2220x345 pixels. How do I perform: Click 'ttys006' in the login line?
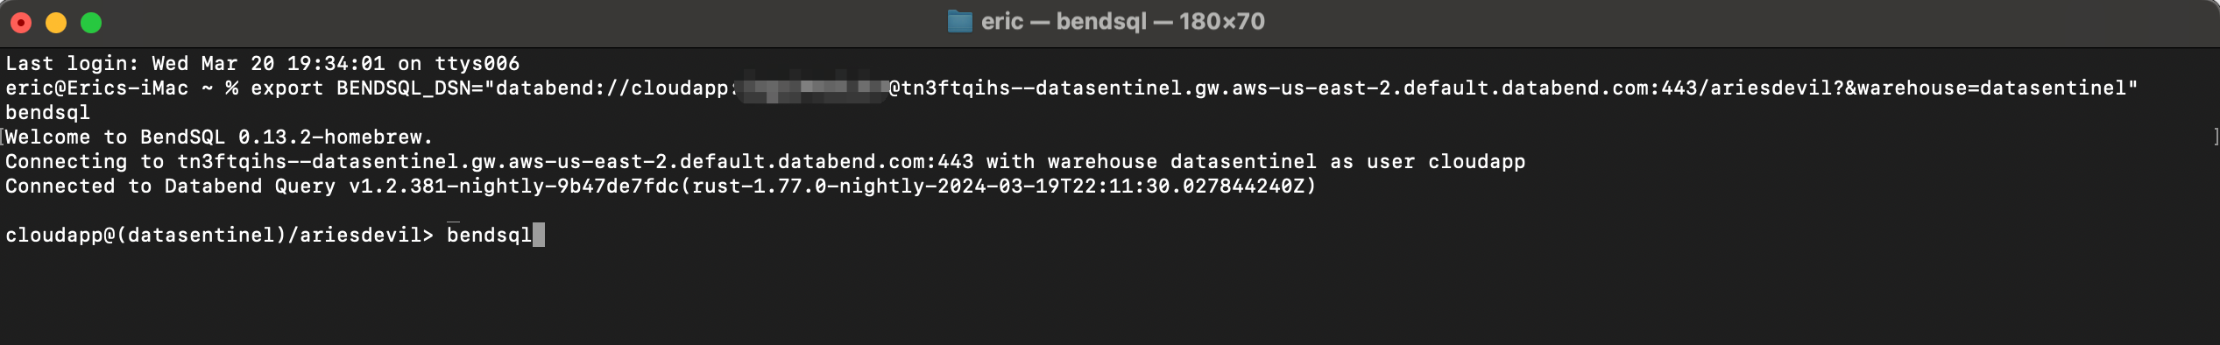477,64
